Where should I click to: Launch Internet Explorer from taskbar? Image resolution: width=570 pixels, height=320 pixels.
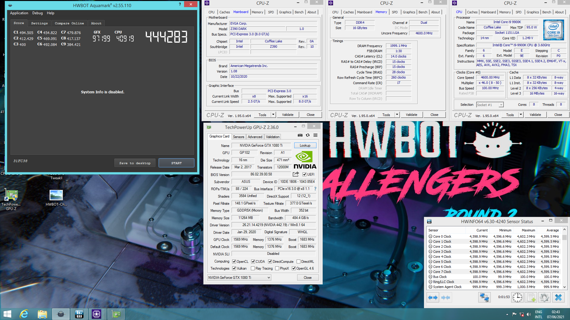[24, 314]
